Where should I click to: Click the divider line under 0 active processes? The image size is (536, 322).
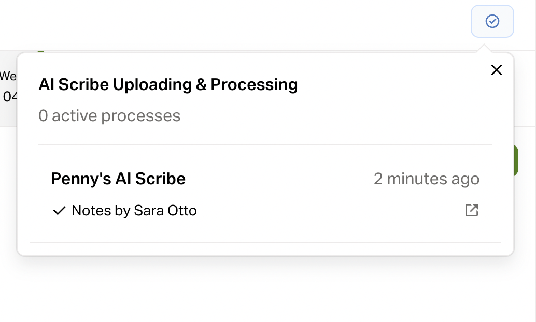tap(265, 145)
